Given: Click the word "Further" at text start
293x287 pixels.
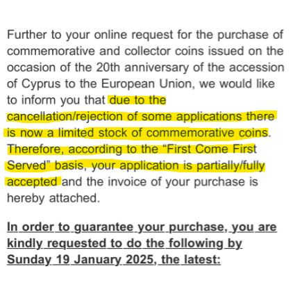Looking at the screenshot, I should coord(26,35).
